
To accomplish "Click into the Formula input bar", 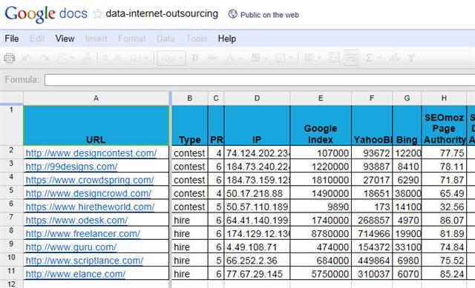I will click(x=260, y=80).
